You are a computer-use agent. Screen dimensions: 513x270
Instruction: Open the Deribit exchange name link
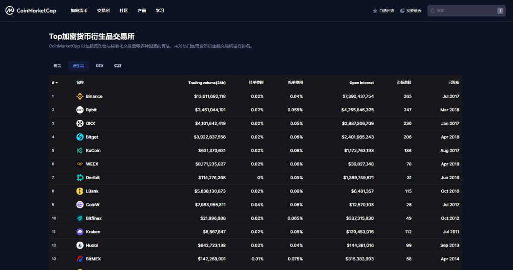[x=93, y=177]
